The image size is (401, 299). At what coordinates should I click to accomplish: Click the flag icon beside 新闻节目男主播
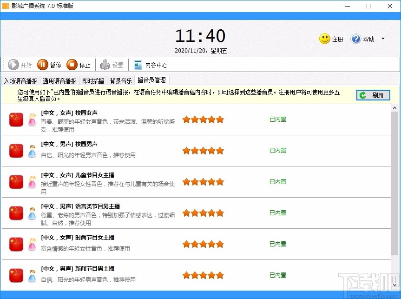16,275
